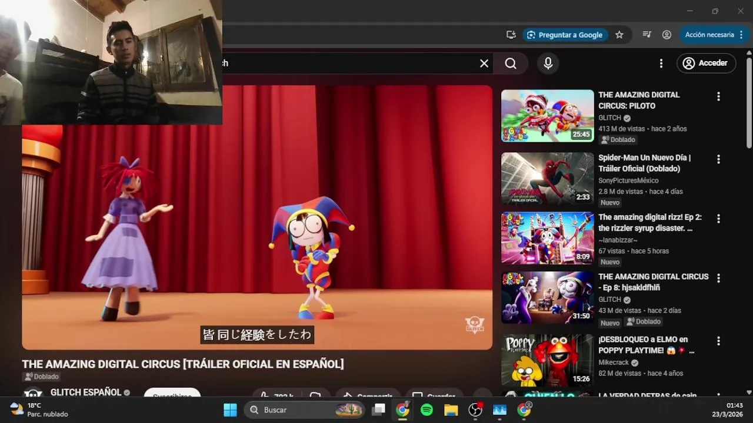Open Spotify from the taskbar

coord(427,409)
